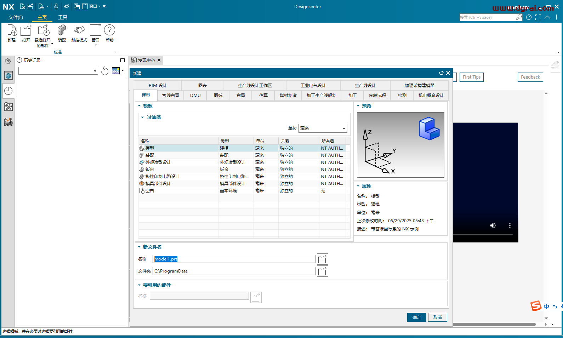Image resolution: width=563 pixels, height=338 pixels.
Task: Open the manufacturing library sidebar icon
Action: (x=8, y=122)
